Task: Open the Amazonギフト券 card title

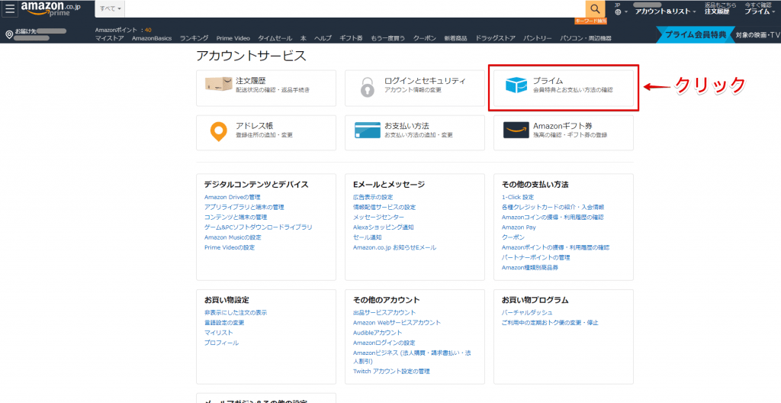Action: click(x=562, y=126)
